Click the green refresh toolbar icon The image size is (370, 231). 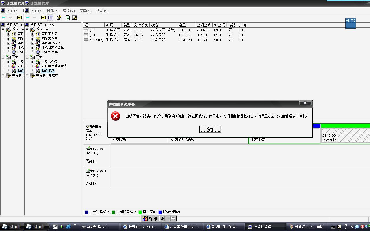tap(68, 18)
